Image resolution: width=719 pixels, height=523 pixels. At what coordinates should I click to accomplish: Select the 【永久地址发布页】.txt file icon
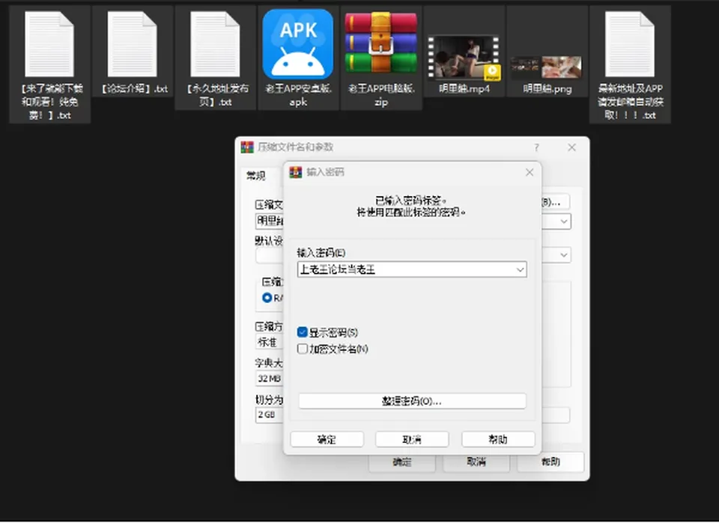215,44
